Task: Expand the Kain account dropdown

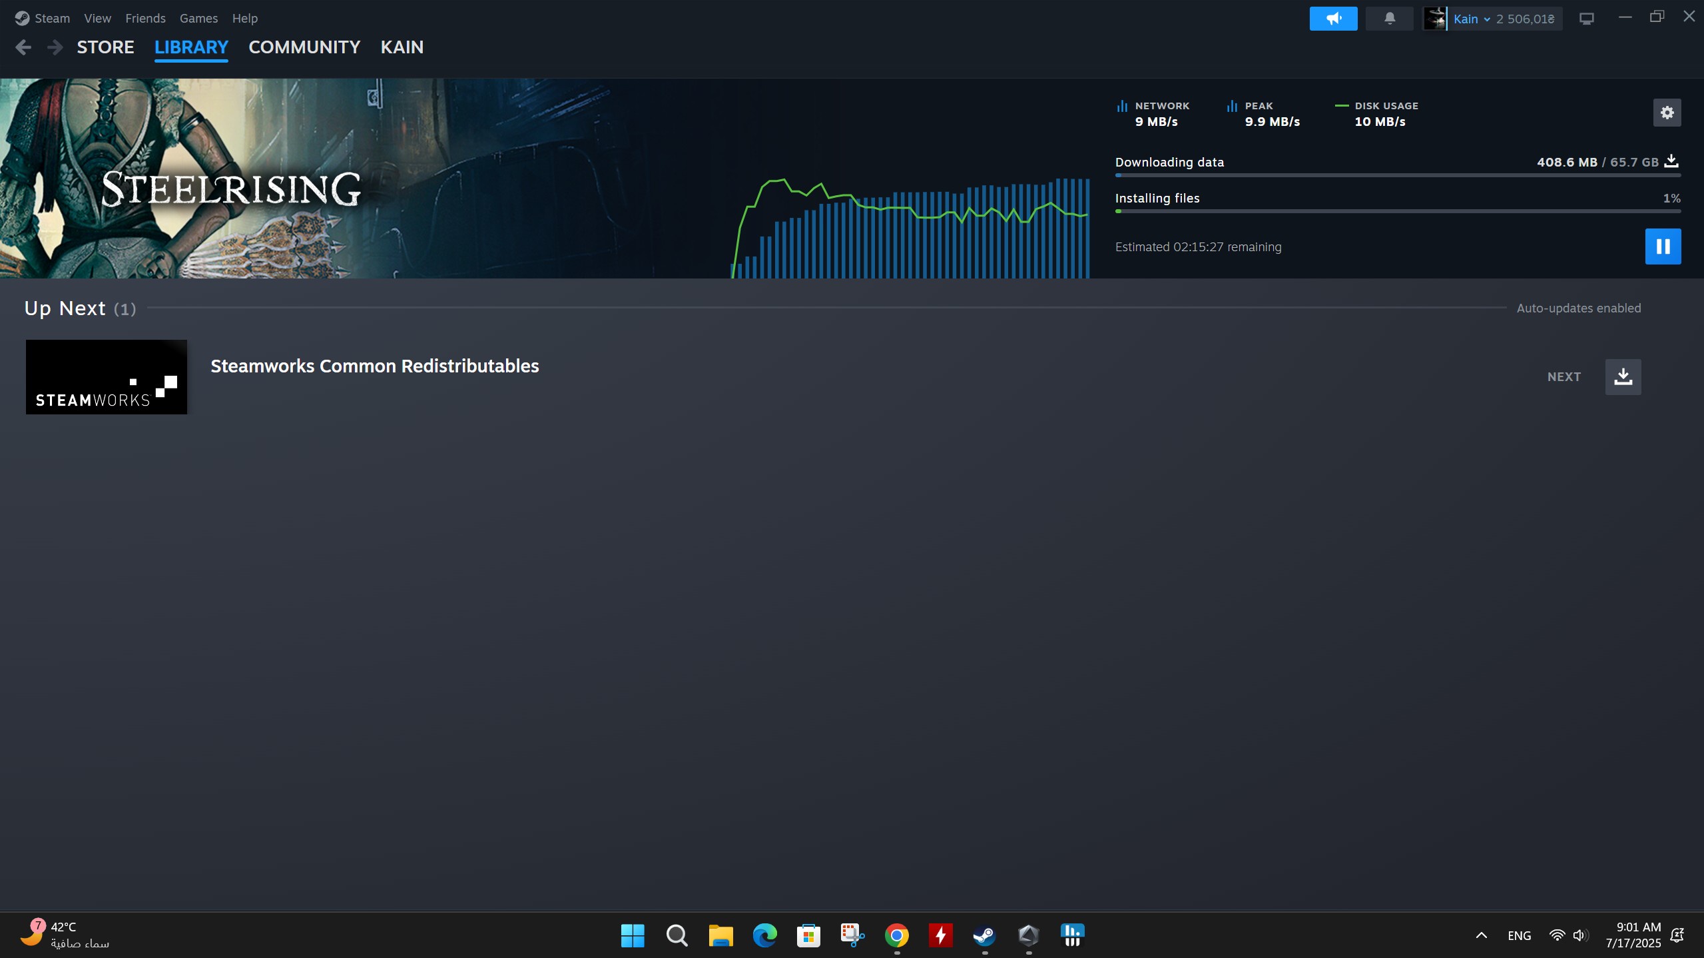Action: point(1471,19)
